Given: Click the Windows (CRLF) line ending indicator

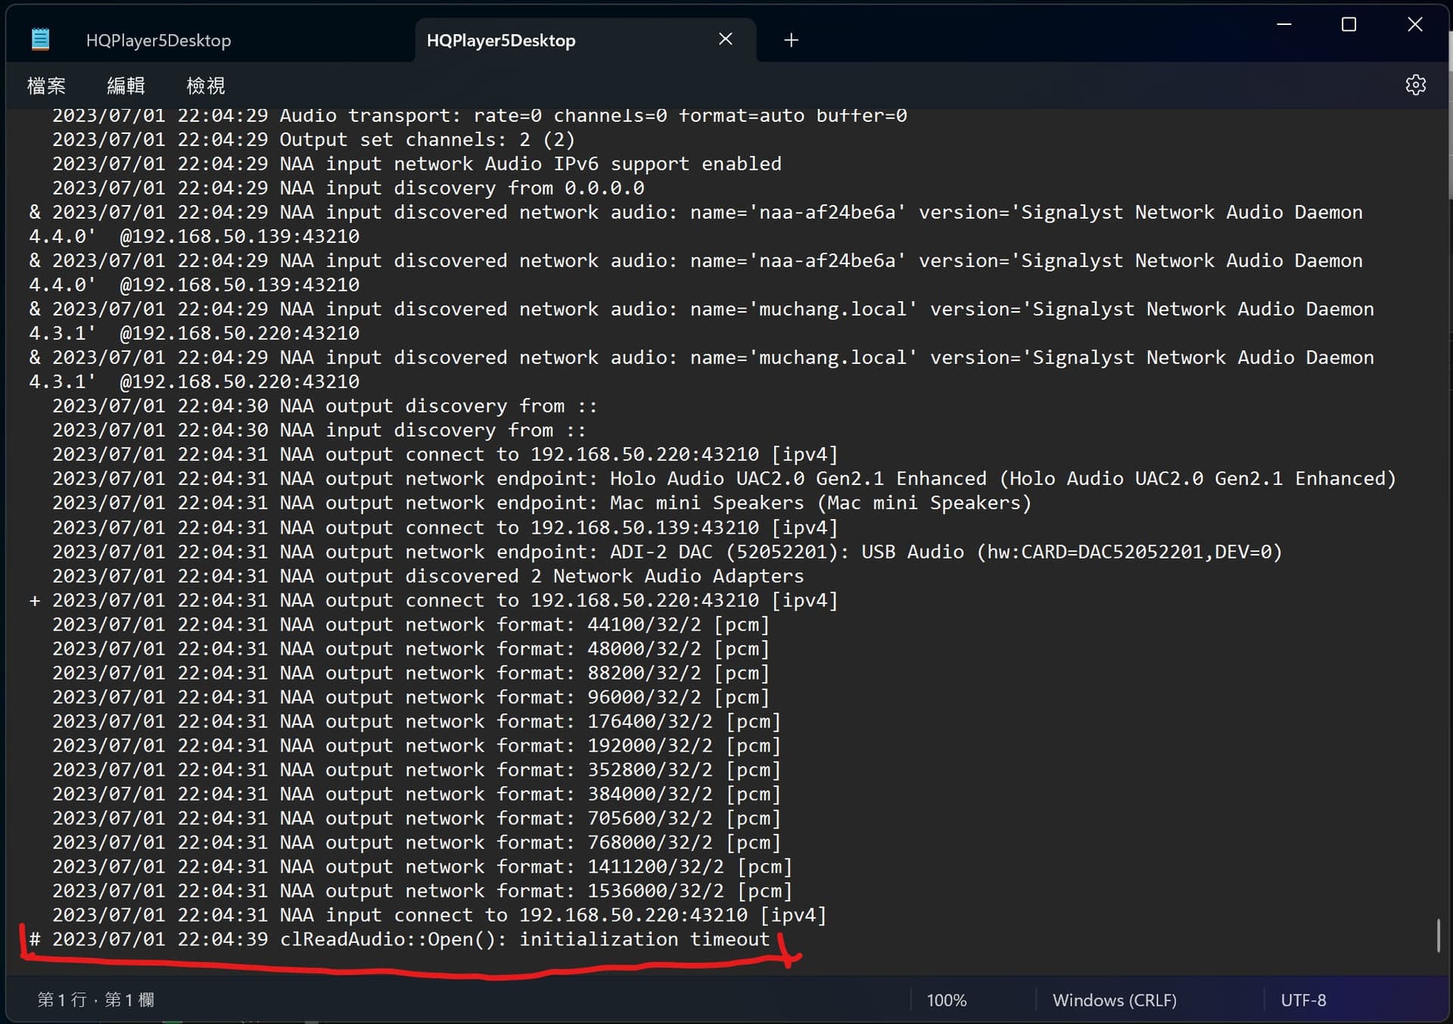Looking at the screenshot, I should coord(1114,1000).
